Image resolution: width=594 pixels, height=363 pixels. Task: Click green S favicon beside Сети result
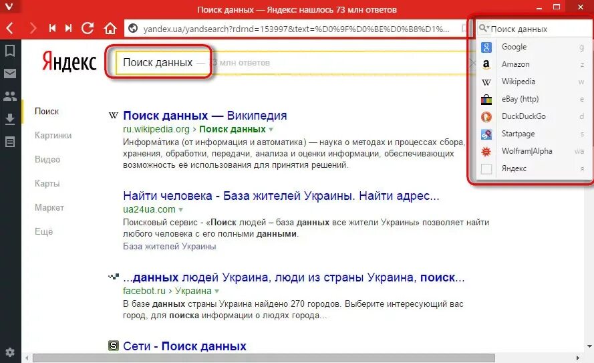[x=114, y=346]
